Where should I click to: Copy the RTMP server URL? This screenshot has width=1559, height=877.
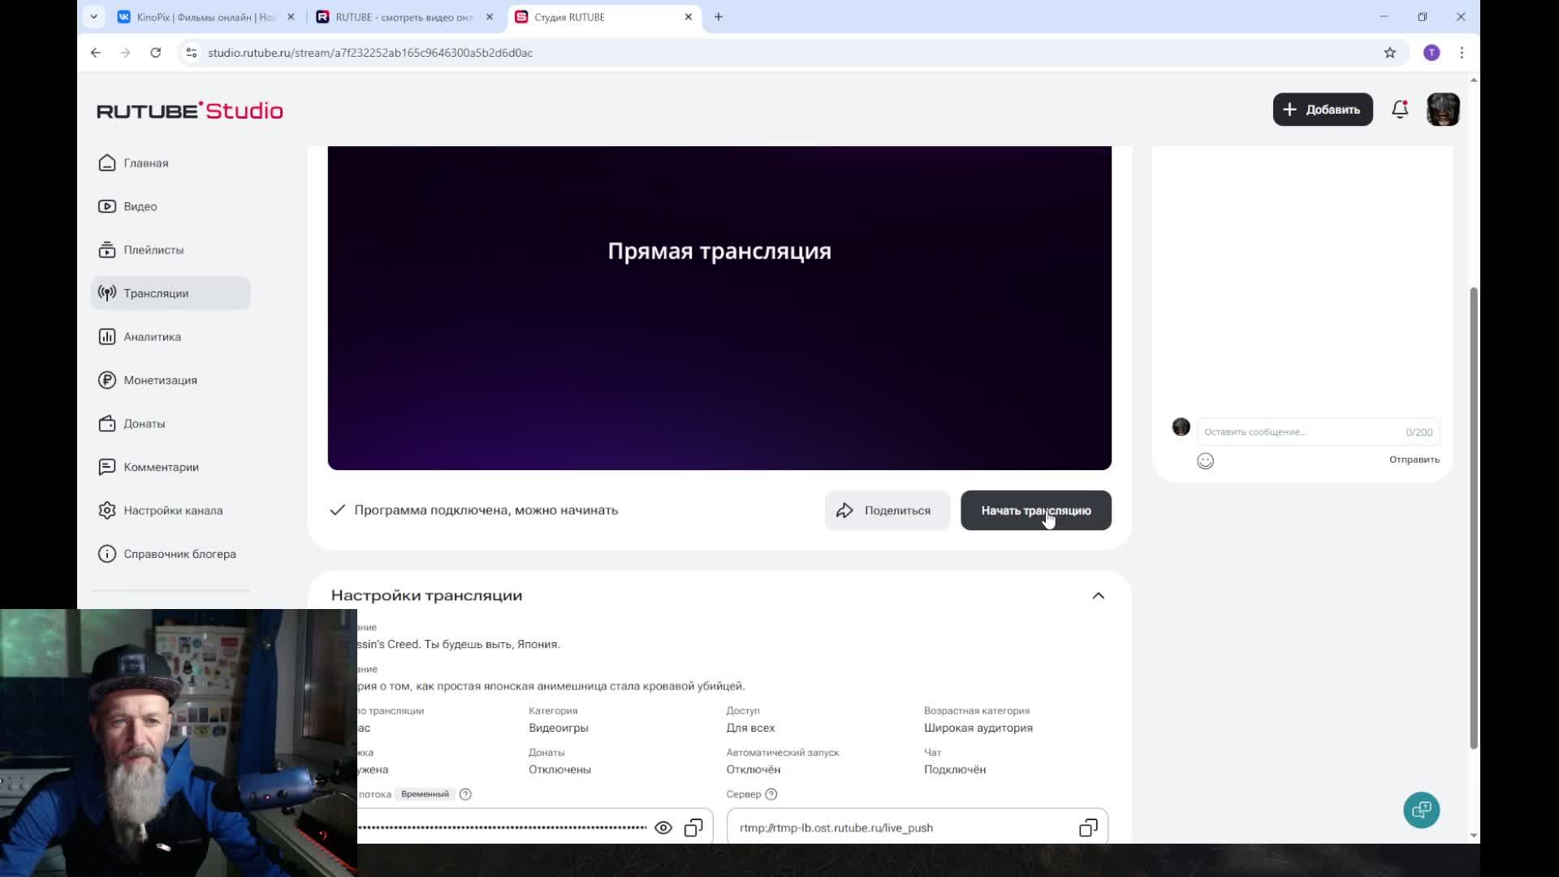(x=1087, y=827)
